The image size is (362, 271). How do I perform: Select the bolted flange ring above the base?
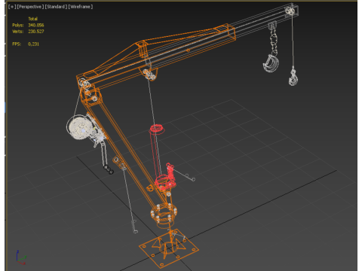164,213
